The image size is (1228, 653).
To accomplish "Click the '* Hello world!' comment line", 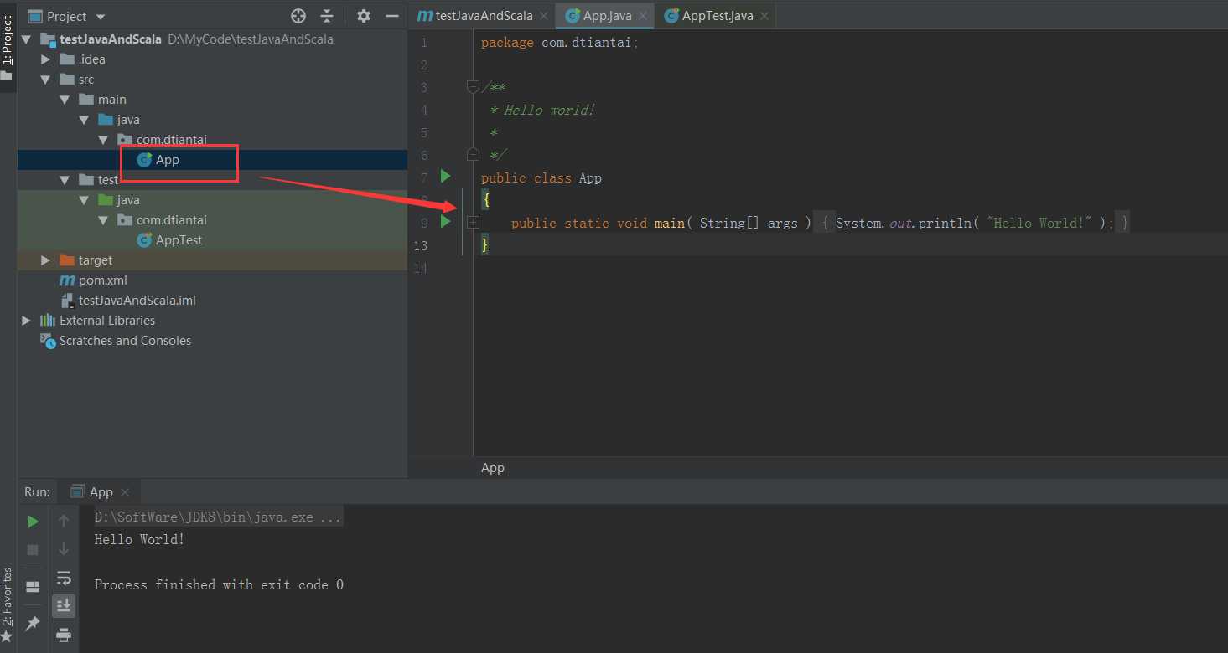I will tap(542, 110).
